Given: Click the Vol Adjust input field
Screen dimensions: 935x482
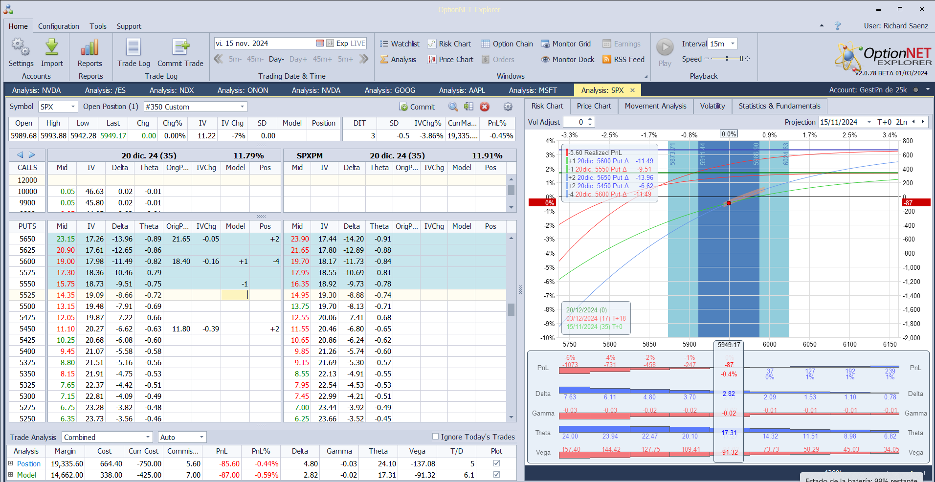Looking at the screenshot, I should 575,122.
